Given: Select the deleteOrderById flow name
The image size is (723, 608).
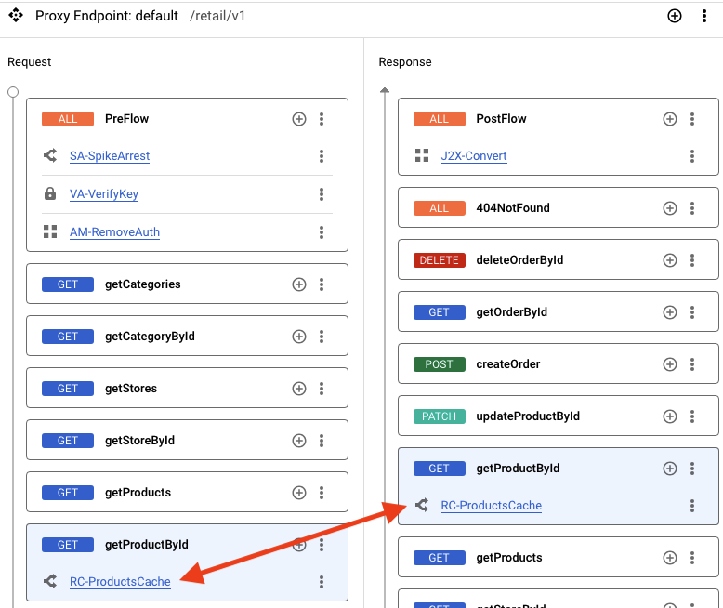Looking at the screenshot, I should [x=519, y=259].
